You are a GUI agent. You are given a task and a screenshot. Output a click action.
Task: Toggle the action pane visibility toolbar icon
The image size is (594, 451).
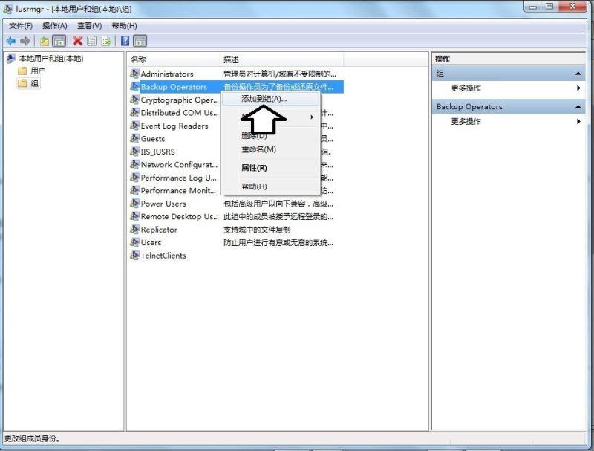click(138, 40)
